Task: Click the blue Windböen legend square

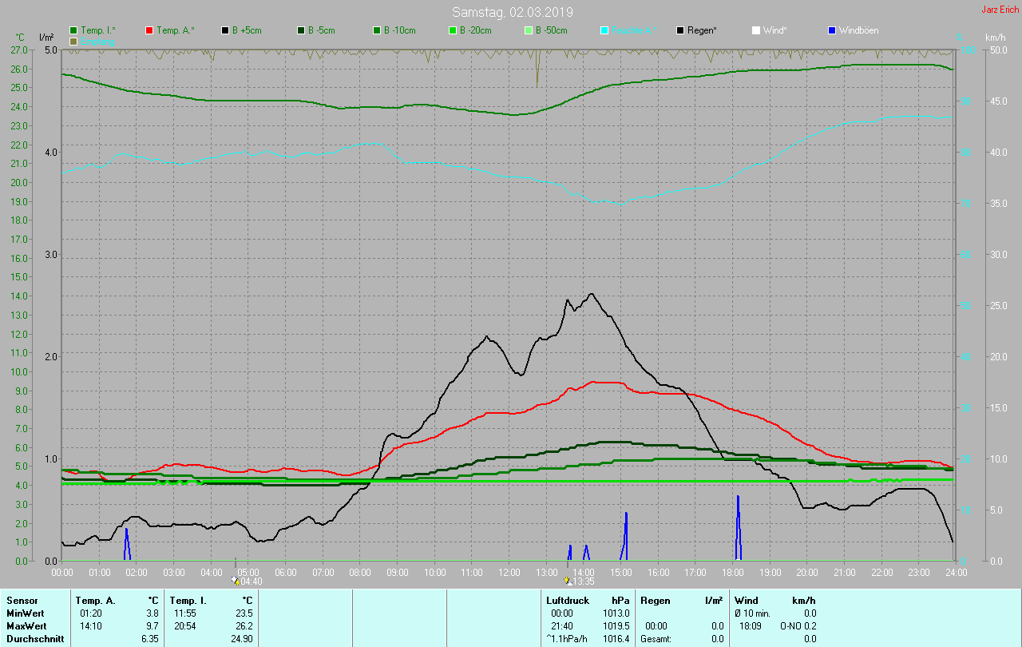Action: point(831,30)
